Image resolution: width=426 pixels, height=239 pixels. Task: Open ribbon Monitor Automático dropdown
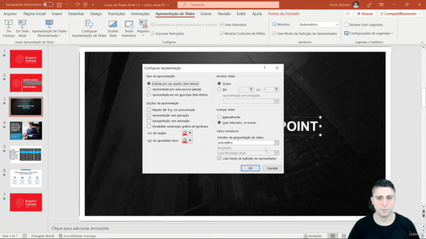337,25
